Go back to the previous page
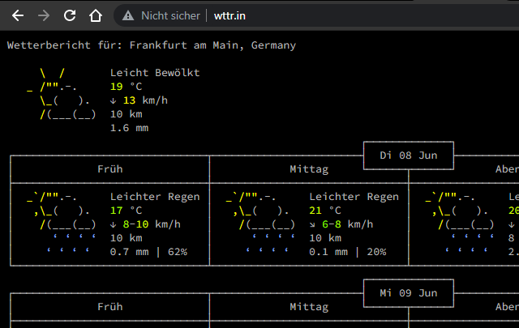519x328 pixels. click(x=18, y=15)
